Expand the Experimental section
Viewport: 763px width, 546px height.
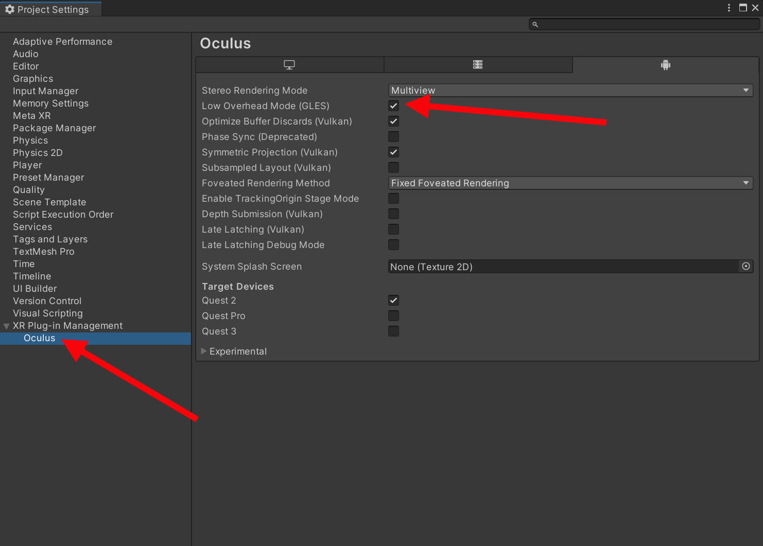tap(204, 351)
